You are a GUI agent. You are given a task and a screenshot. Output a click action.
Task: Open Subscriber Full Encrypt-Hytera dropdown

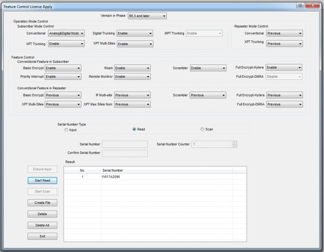(x=284, y=68)
